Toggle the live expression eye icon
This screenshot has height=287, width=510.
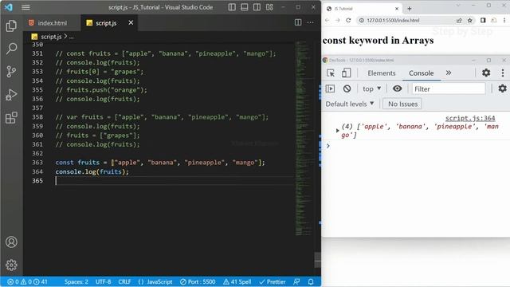coord(397,88)
